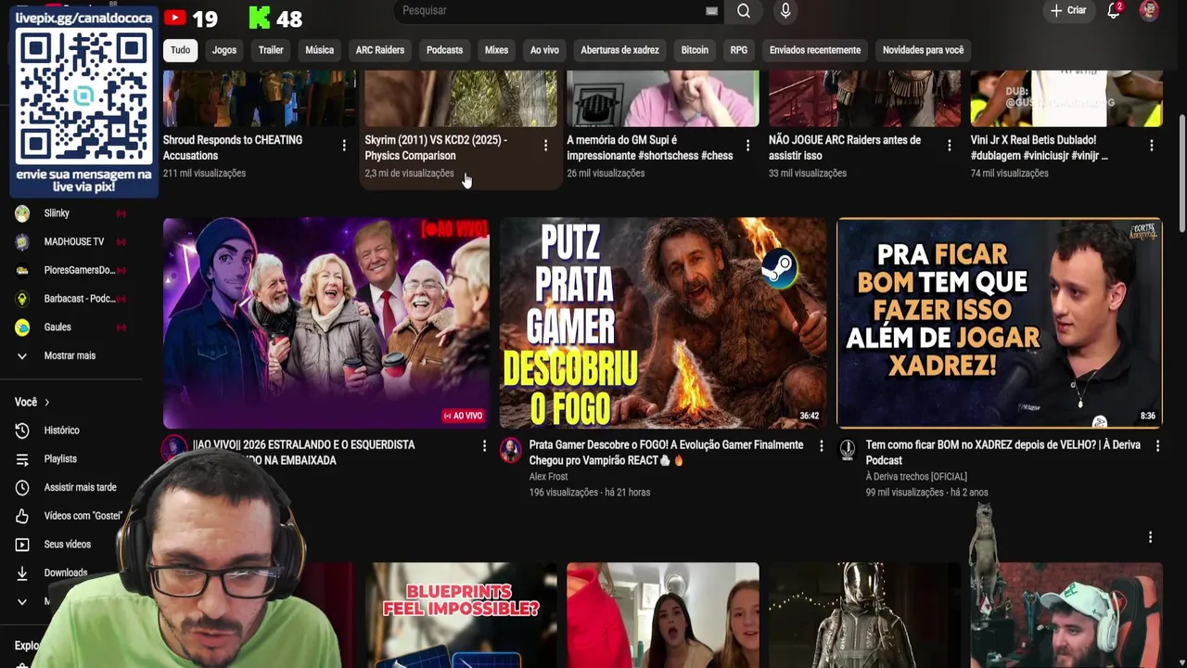Open Vídeos com "Gostei" in sidebar

[82, 516]
